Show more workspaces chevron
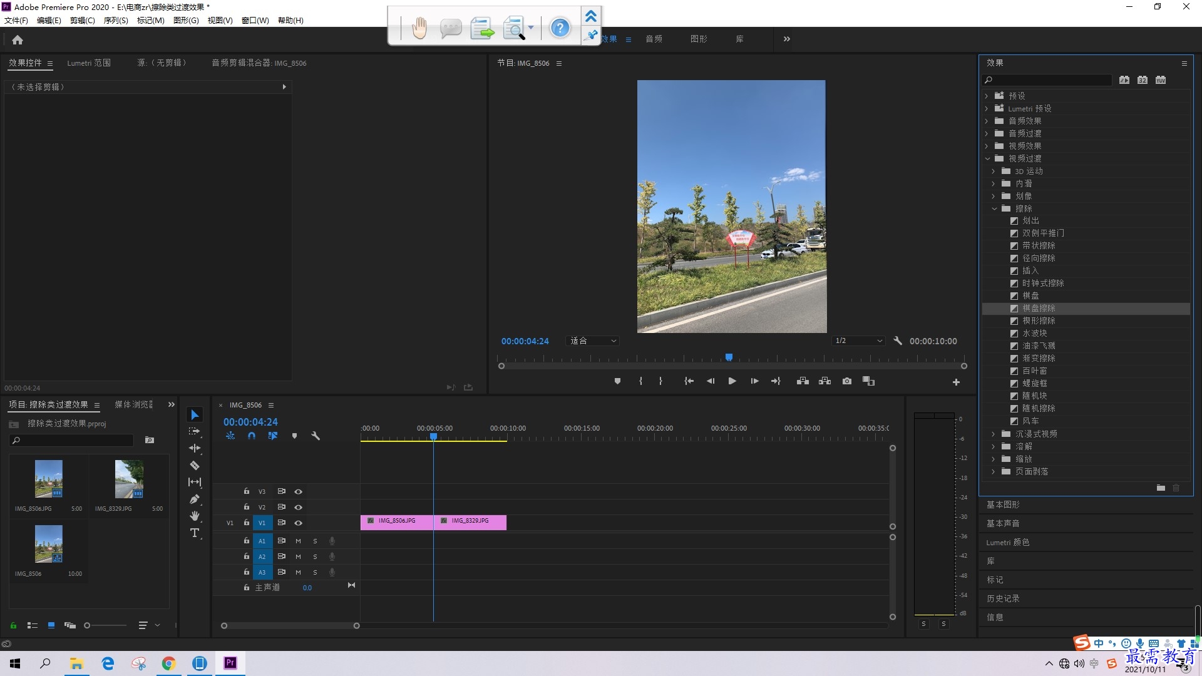This screenshot has height=676, width=1202. pyautogui.click(x=787, y=39)
